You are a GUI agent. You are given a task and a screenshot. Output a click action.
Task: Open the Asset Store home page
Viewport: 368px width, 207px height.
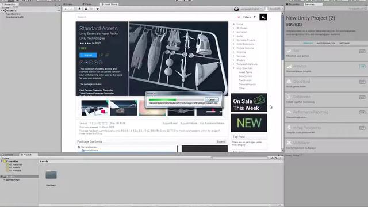79,9
